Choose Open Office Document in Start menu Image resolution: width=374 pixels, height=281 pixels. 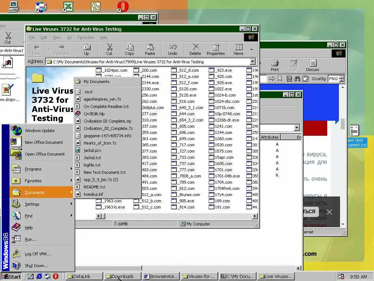45,154
